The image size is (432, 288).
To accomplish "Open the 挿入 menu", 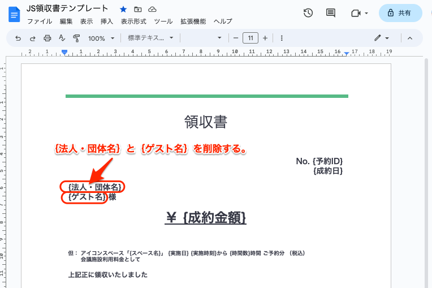I will tap(107, 22).
